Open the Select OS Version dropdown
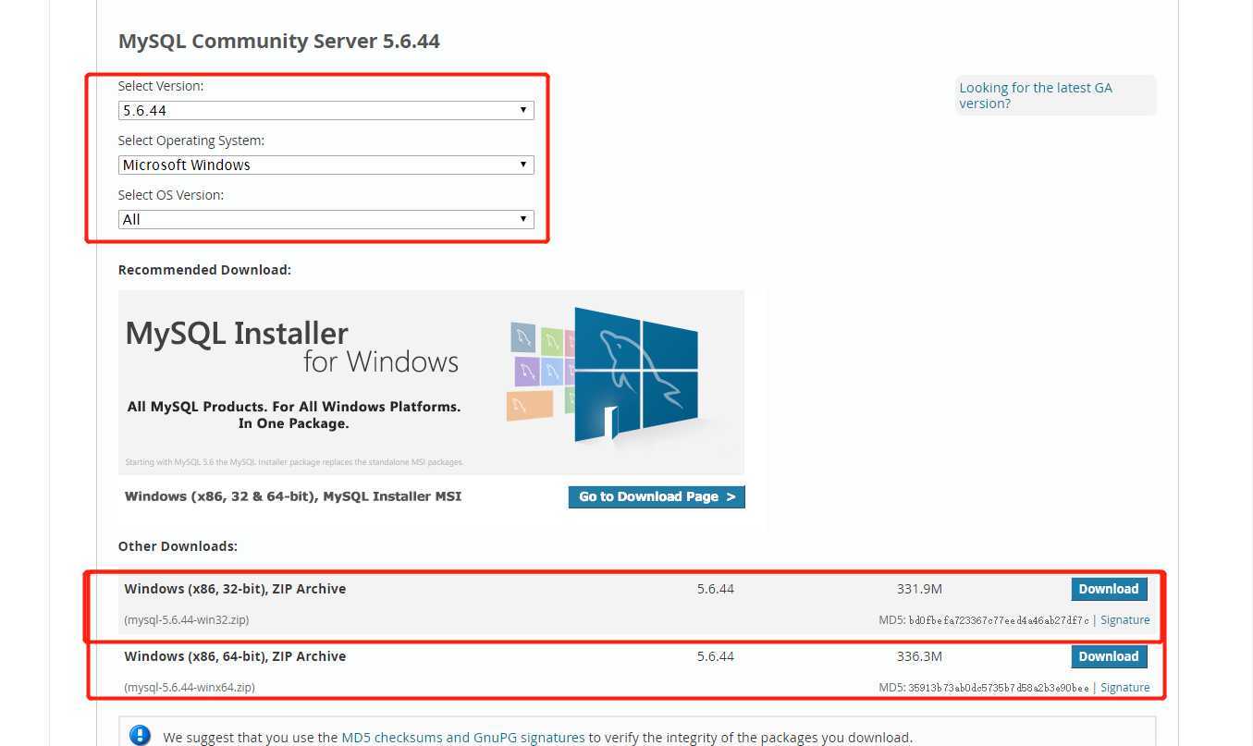The height and width of the screenshot is (746, 1253). 326,219
